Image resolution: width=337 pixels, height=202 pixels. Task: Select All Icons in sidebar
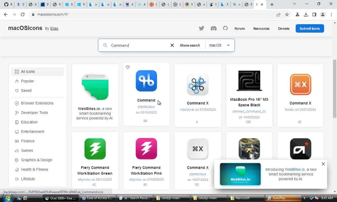click(38, 72)
